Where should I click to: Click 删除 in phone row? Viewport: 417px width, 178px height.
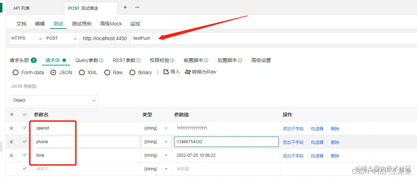point(335,142)
